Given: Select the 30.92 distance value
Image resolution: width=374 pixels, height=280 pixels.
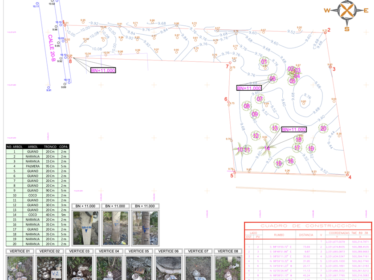Looking at the screenshot, I should pyautogui.click(x=306, y=256).
